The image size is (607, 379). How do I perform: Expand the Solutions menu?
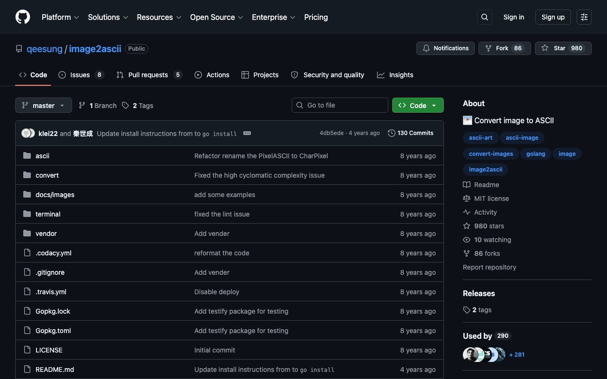pos(108,17)
